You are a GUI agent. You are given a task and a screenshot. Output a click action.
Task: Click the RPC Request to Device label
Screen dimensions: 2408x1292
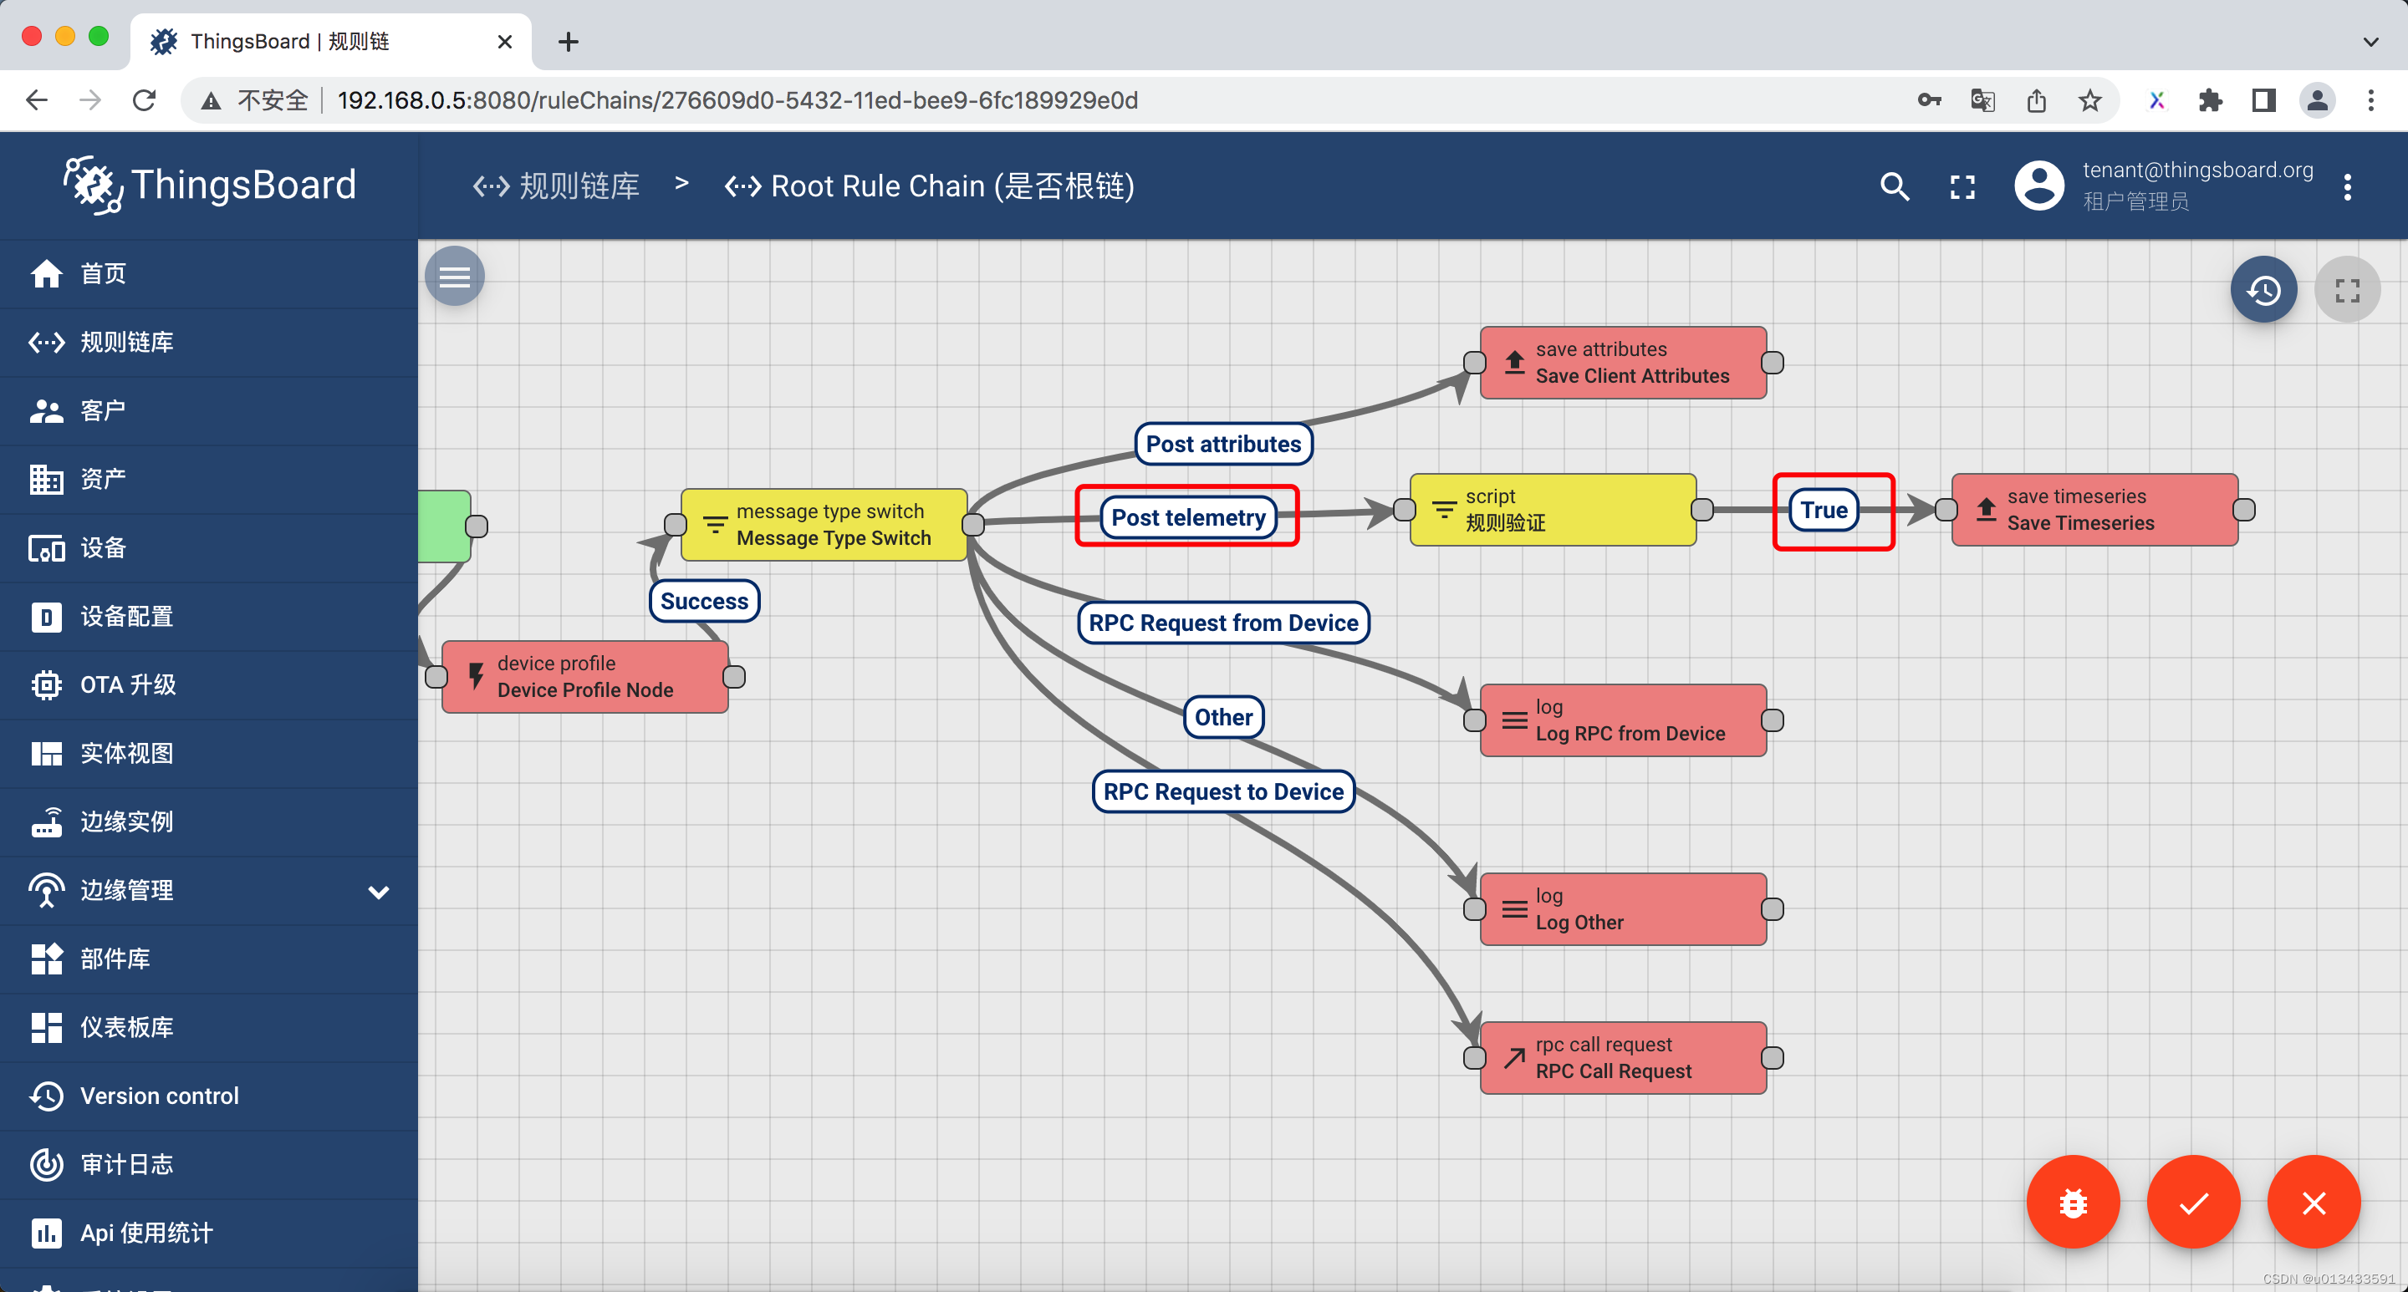(x=1223, y=791)
